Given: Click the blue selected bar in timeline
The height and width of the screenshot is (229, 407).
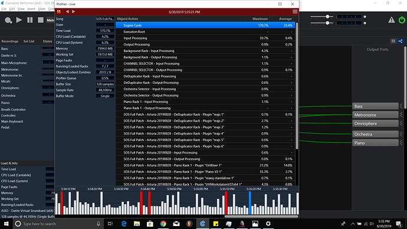Looking at the screenshot, I should pos(250,203).
